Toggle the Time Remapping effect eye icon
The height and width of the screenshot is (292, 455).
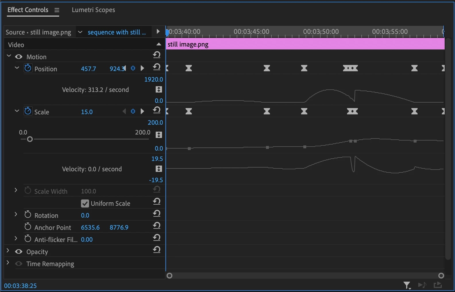point(19,264)
